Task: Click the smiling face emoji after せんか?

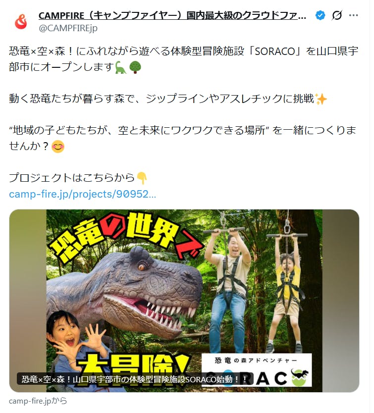Action: (58, 147)
